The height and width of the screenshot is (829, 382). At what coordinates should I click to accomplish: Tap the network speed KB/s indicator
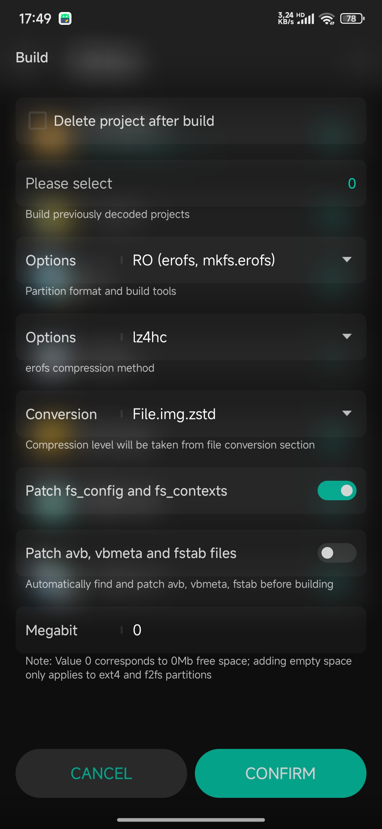coord(286,18)
